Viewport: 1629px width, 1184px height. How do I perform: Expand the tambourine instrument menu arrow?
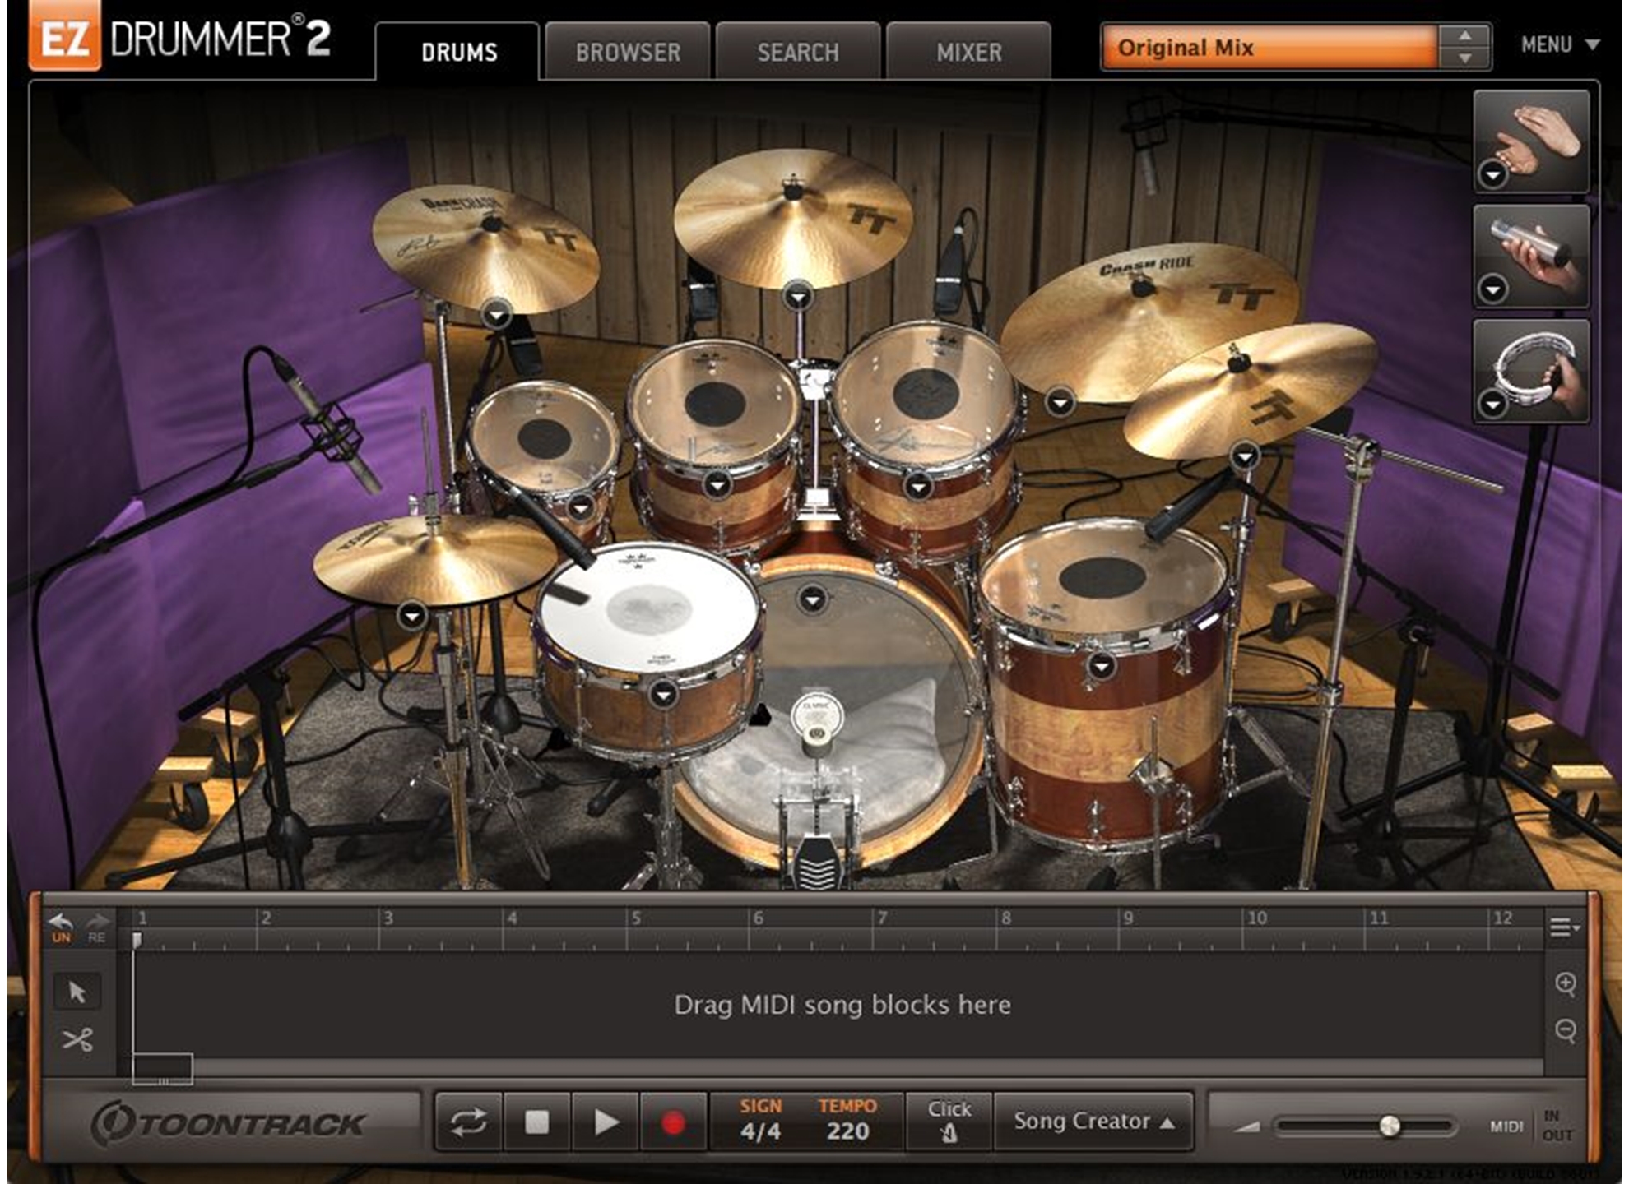[1493, 404]
